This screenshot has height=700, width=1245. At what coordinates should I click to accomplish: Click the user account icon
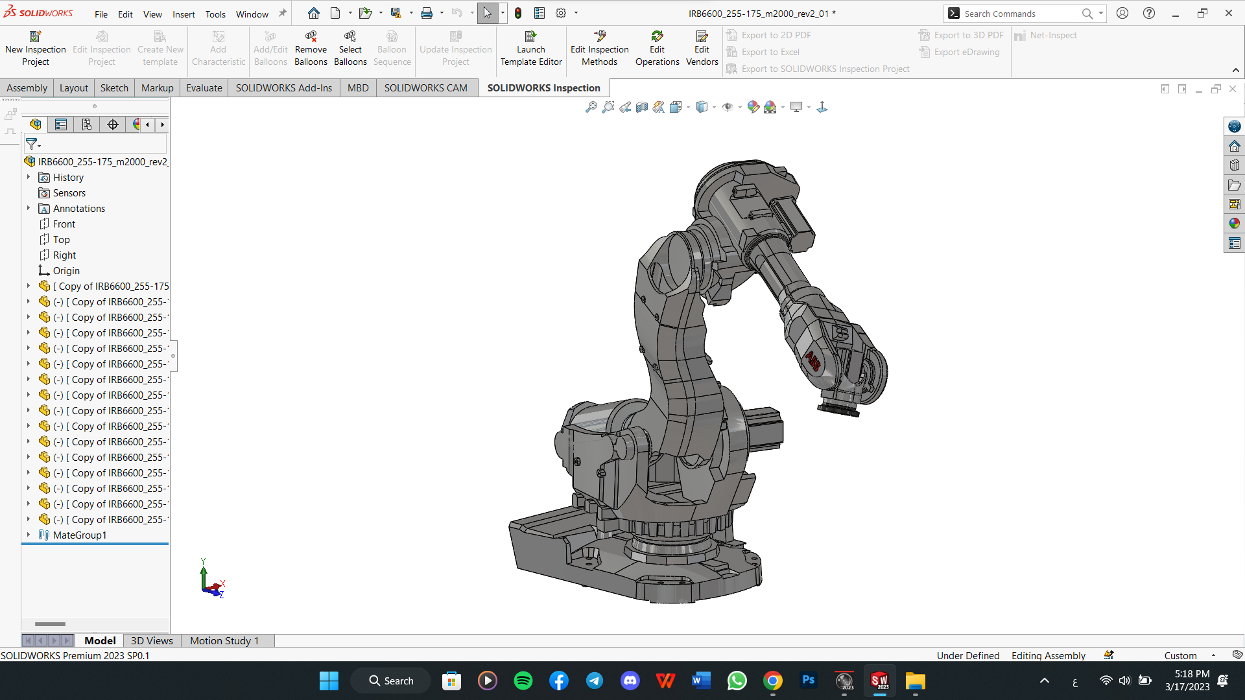(1122, 13)
